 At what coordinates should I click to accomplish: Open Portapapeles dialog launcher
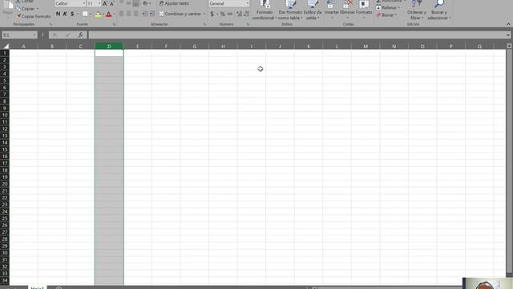(50, 24)
